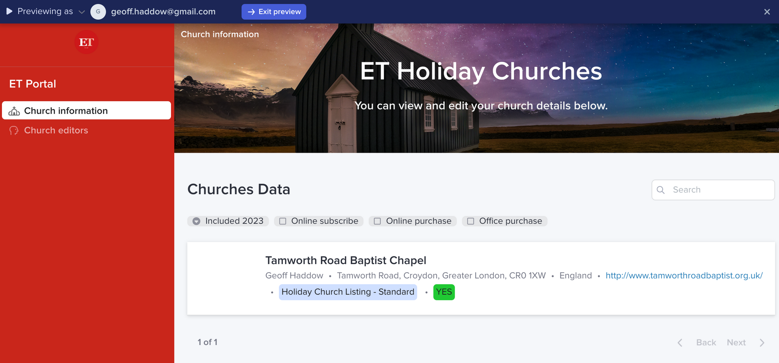This screenshot has width=779, height=363.
Task: Toggle the Online subscribe checkbox
Action: (x=283, y=221)
